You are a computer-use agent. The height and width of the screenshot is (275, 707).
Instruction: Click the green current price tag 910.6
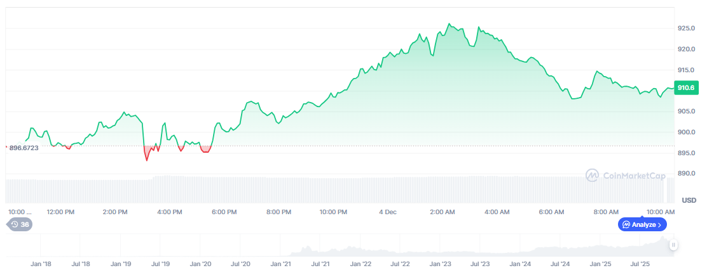coord(685,87)
